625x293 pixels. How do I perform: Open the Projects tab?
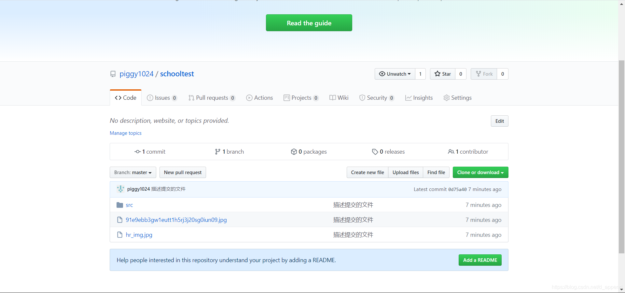301,98
